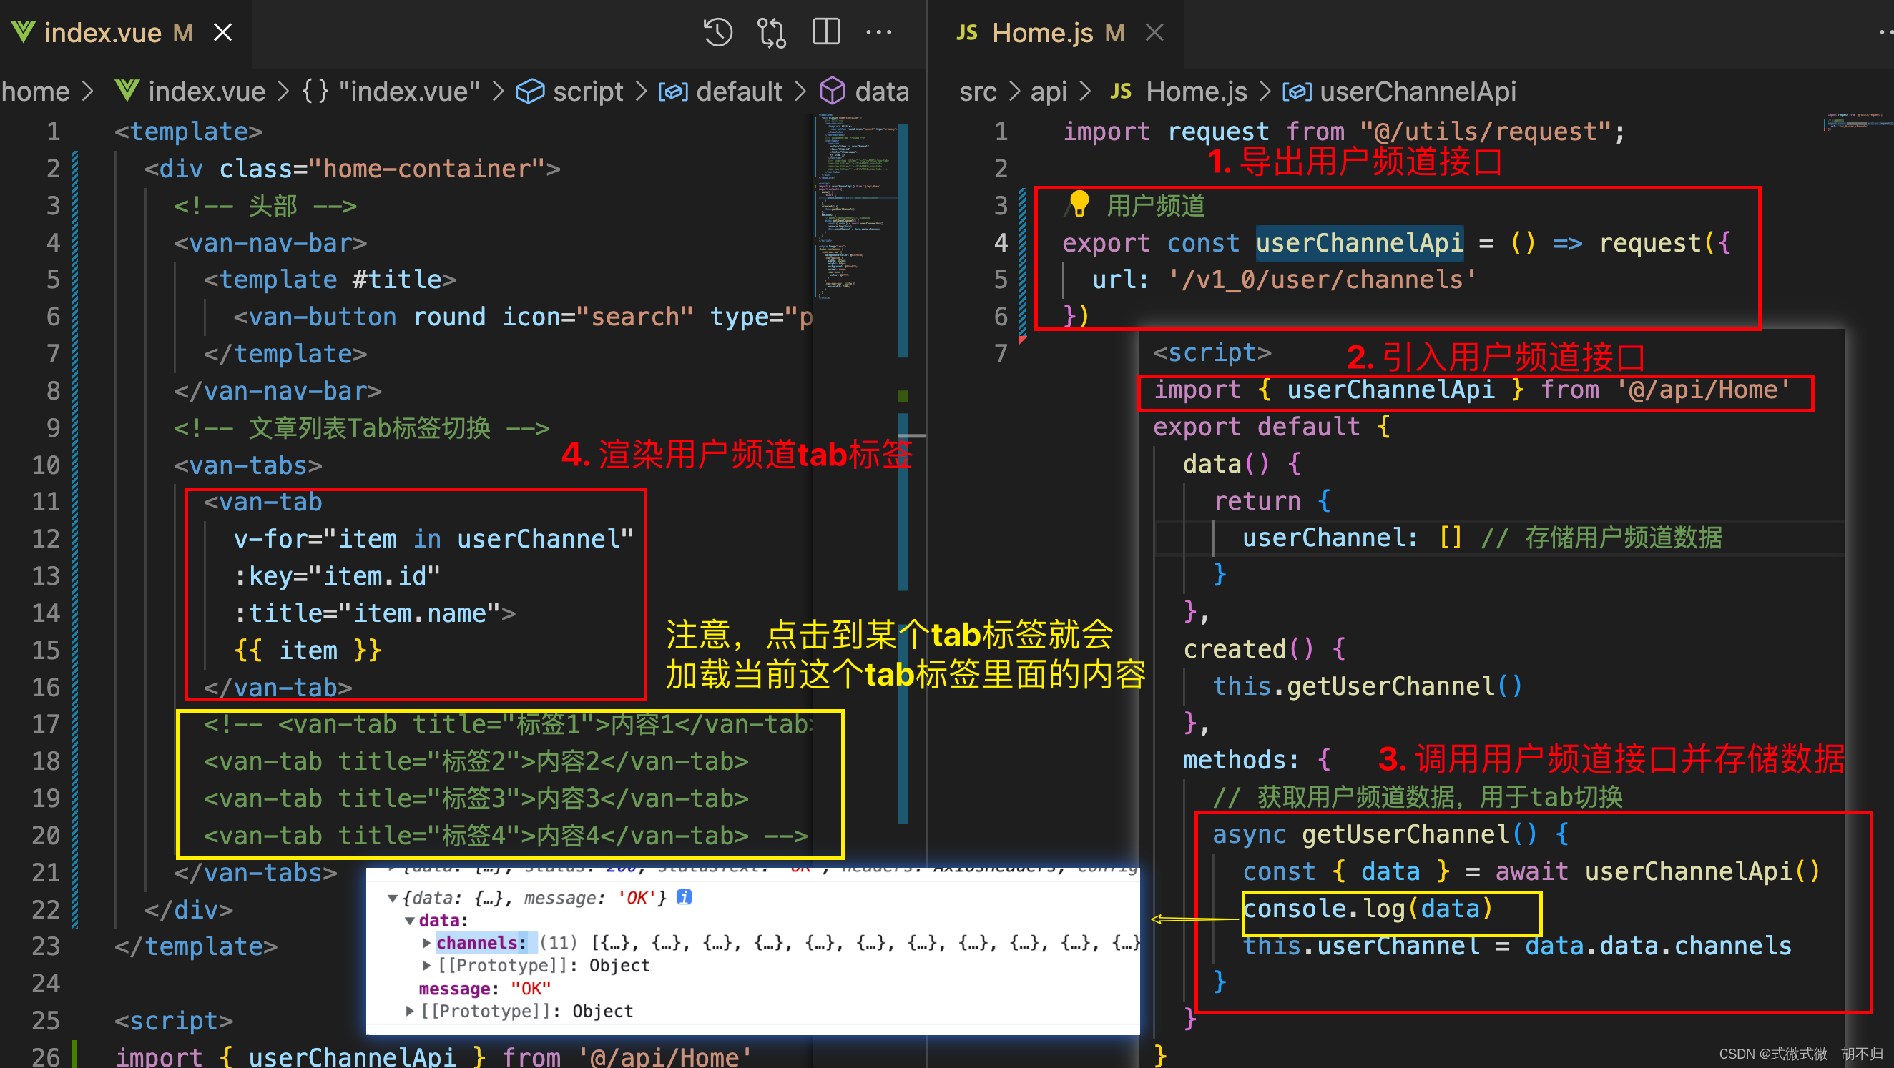Expand the channels array in console

click(427, 942)
